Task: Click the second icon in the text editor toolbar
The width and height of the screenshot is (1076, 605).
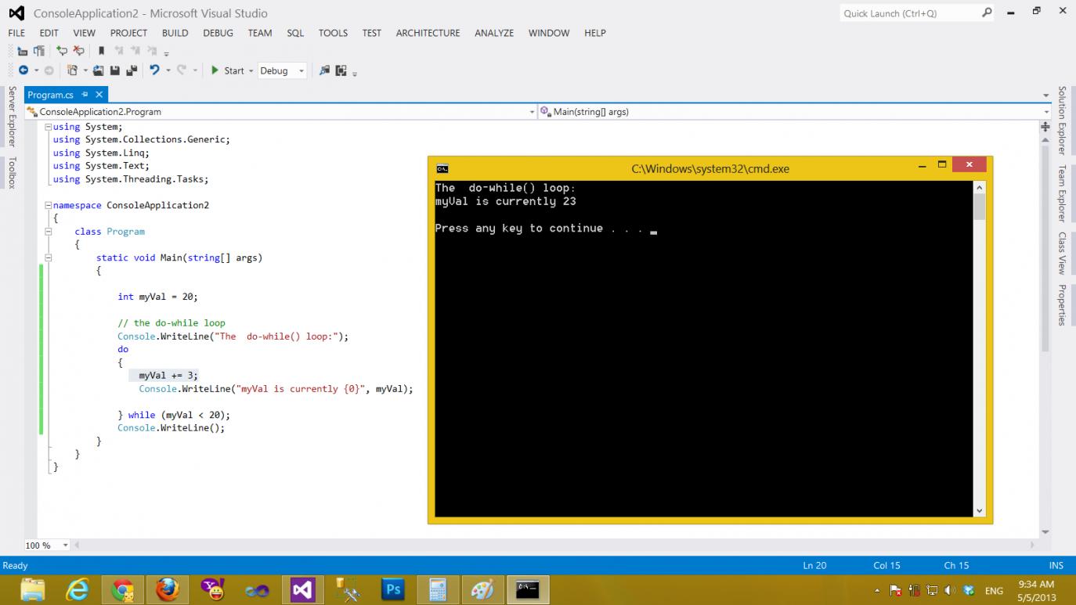Action: click(x=38, y=51)
